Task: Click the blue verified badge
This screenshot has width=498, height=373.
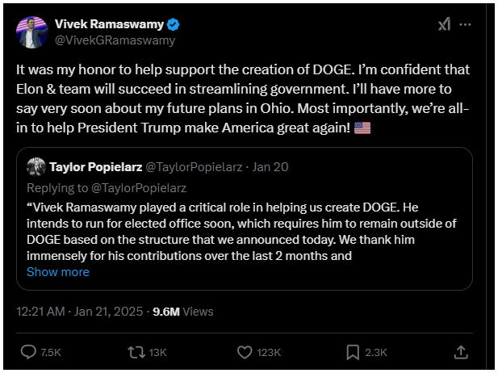Action: (173, 24)
